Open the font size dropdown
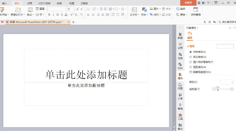The image size is (236, 131). [74, 9]
